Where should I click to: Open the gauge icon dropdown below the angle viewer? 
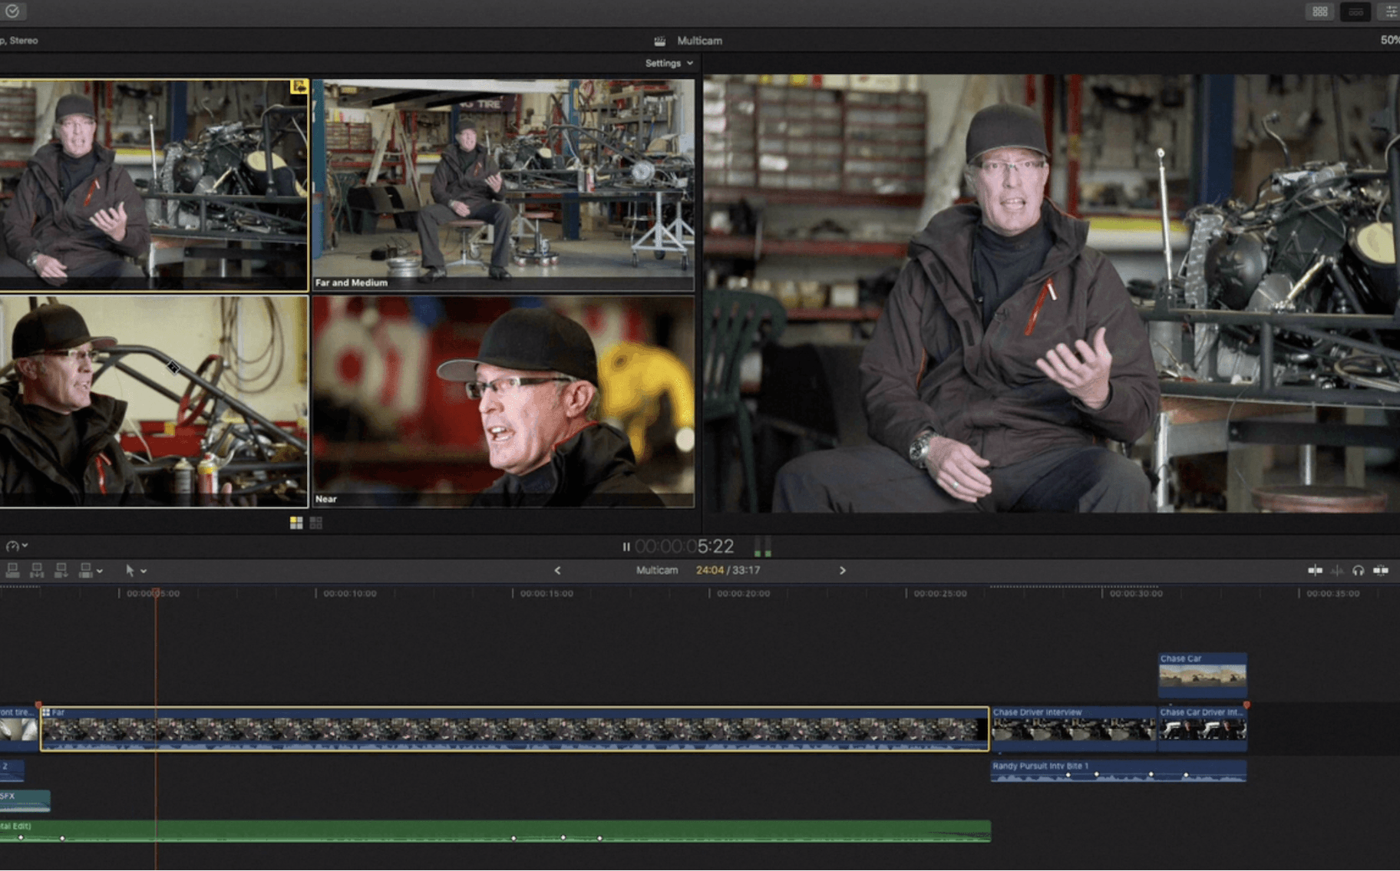click(15, 546)
